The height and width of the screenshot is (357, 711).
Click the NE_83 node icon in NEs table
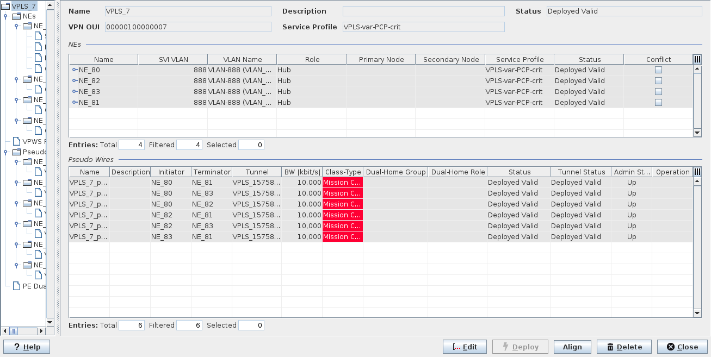click(75, 92)
